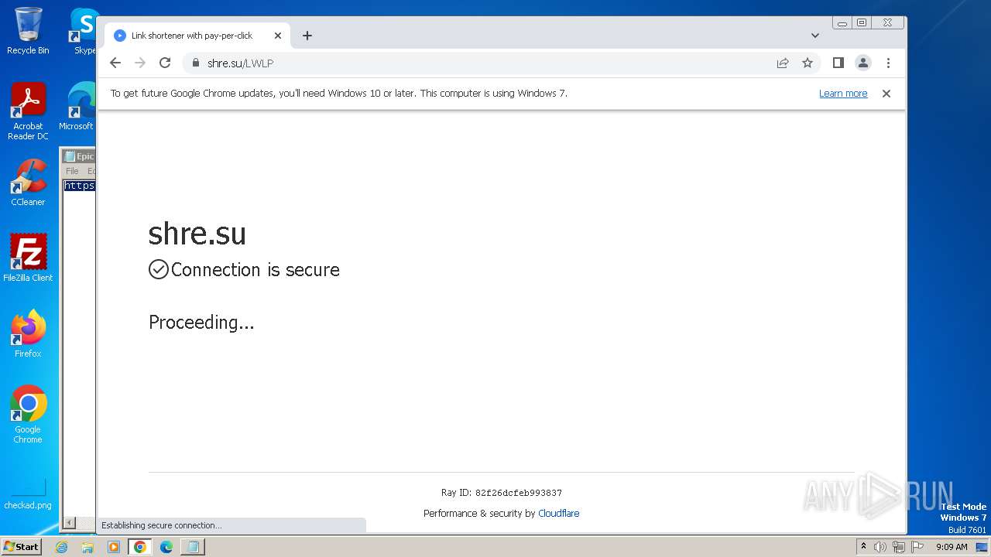Launch Firefox desktop shortcut

pyautogui.click(x=28, y=334)
